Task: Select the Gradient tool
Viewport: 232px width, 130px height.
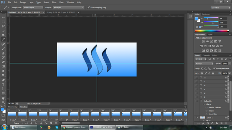Action: tap(3, 66)
